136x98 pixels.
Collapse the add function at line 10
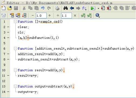[x=15, y=70]
